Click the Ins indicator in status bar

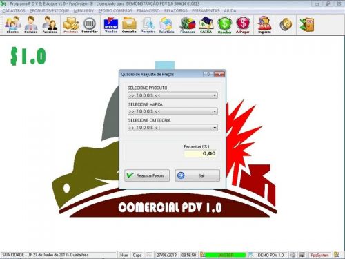149,255
